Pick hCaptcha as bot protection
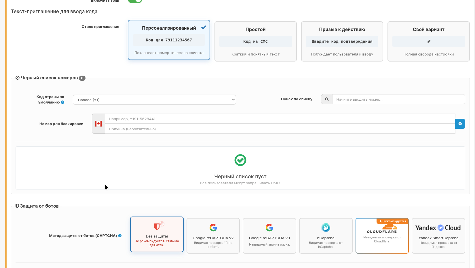475x268 pixels. (326, 236)
